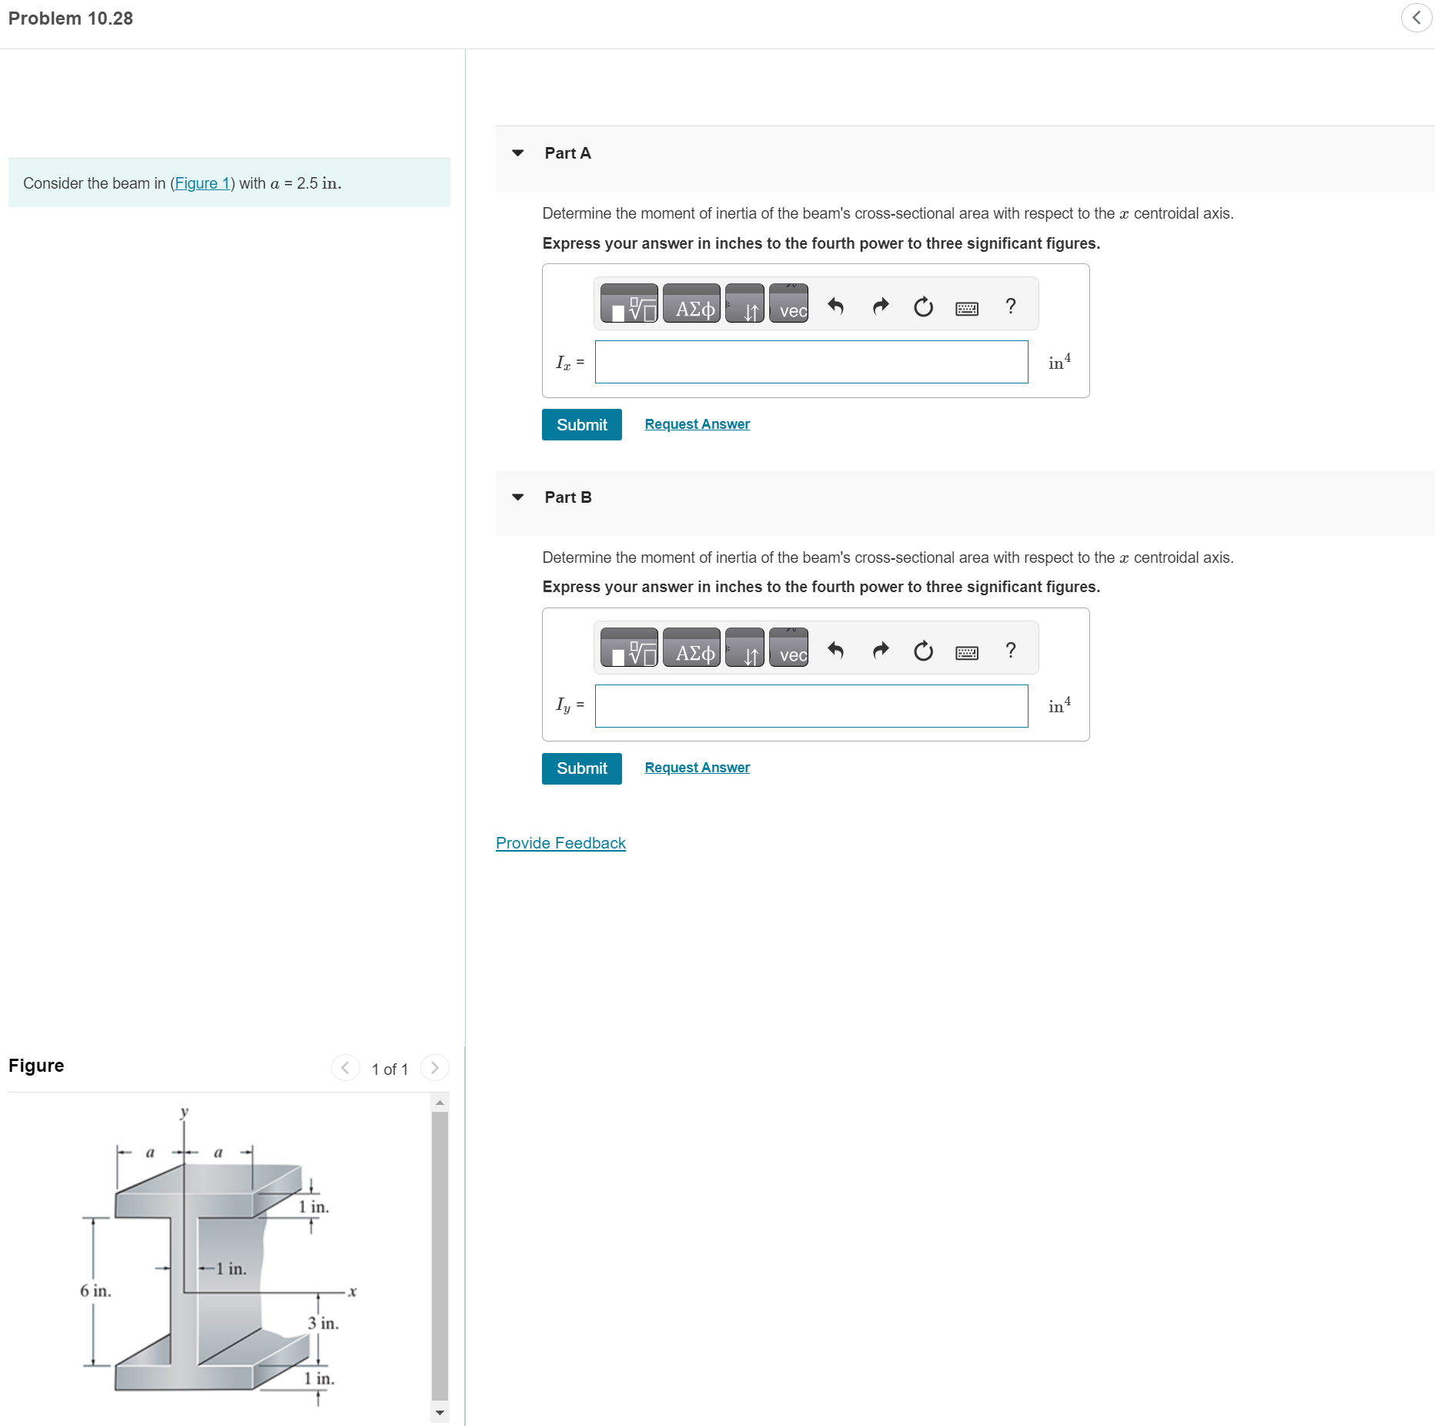Viewport: 1435px width, 1426px height.
Task: Click subscript/superscript arrows tool in Part A
Action: click(x=744, y=303)
